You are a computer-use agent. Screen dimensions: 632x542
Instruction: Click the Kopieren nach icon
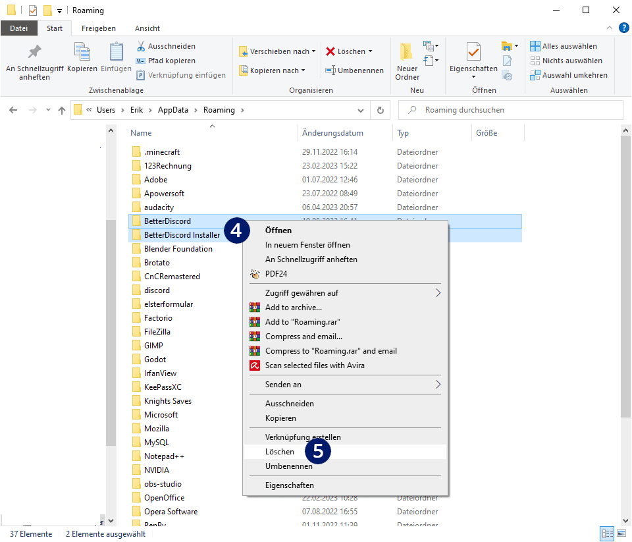click(243, 70)
